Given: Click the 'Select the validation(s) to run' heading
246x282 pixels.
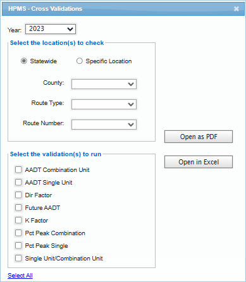Looking at the screenshot, I should coord(56,154).
